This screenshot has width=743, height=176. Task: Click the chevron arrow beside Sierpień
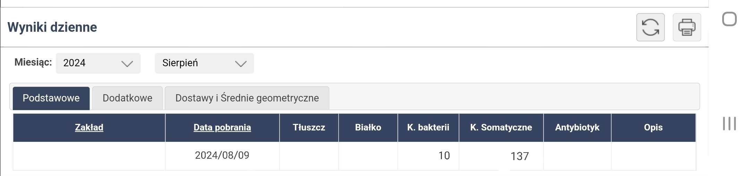pyautogui.click(x=240, y=63)
